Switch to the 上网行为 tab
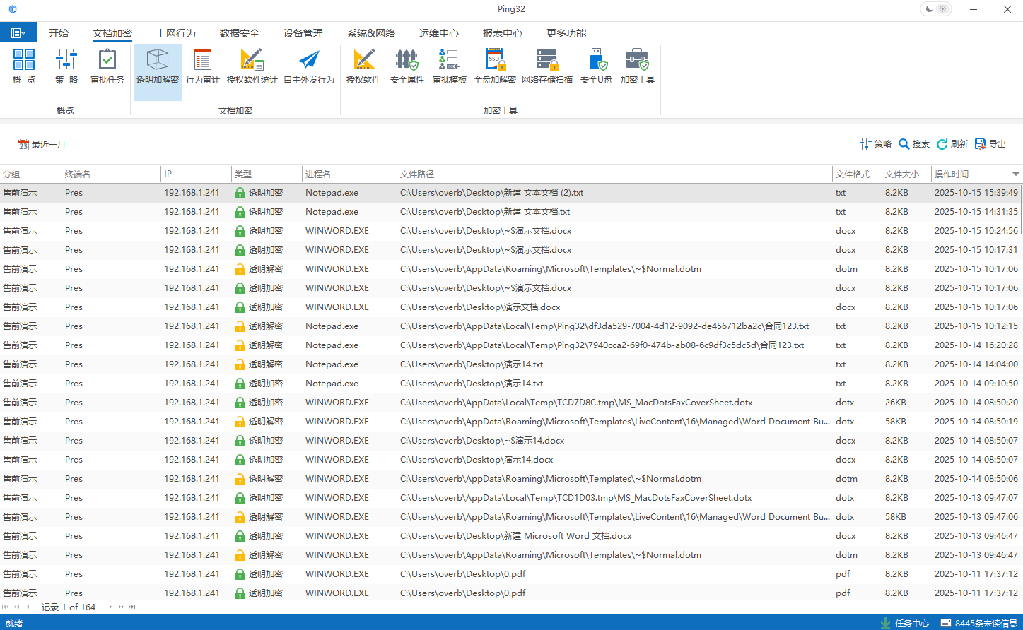 [176, 33]
